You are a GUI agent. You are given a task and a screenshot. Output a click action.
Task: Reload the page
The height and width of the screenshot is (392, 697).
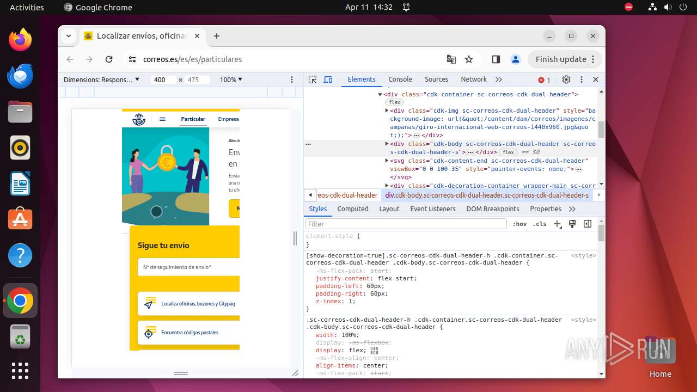pos(109,59)
